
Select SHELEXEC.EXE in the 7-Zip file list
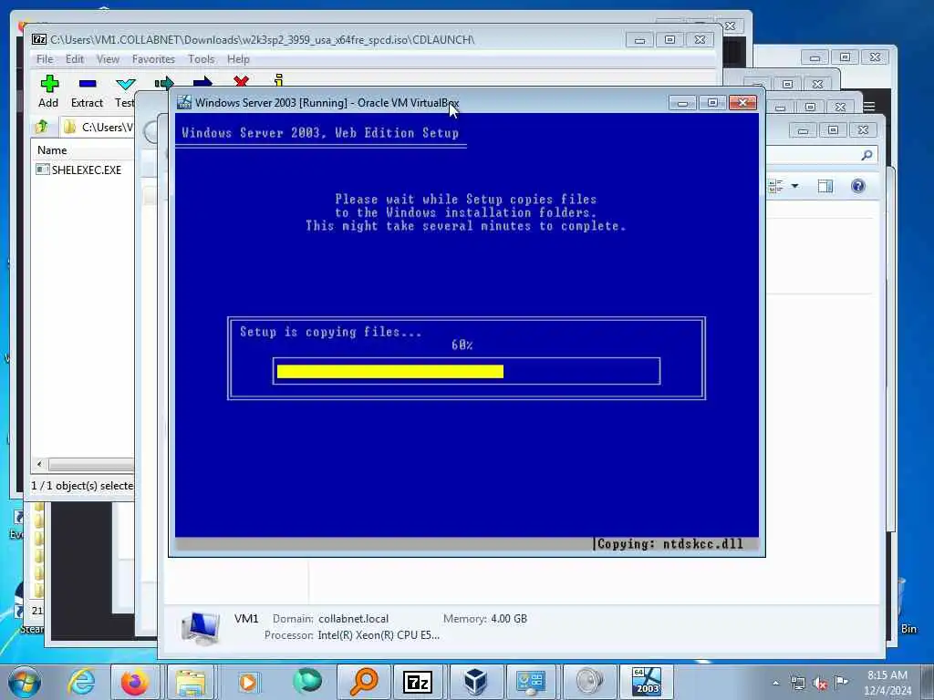pos(79,170)
